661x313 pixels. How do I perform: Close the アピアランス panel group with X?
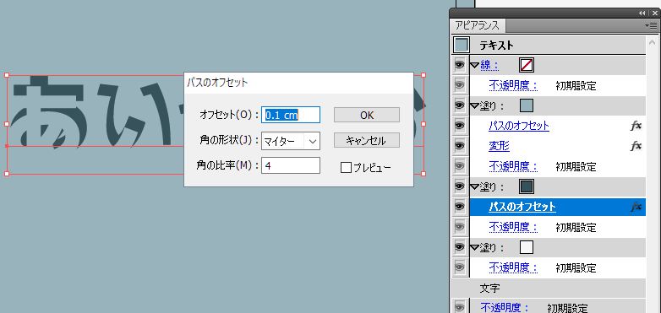coord(654,13)
